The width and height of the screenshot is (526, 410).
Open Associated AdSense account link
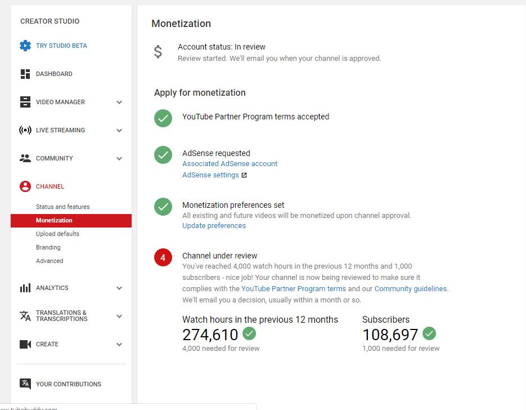click(x=230, y=163)
